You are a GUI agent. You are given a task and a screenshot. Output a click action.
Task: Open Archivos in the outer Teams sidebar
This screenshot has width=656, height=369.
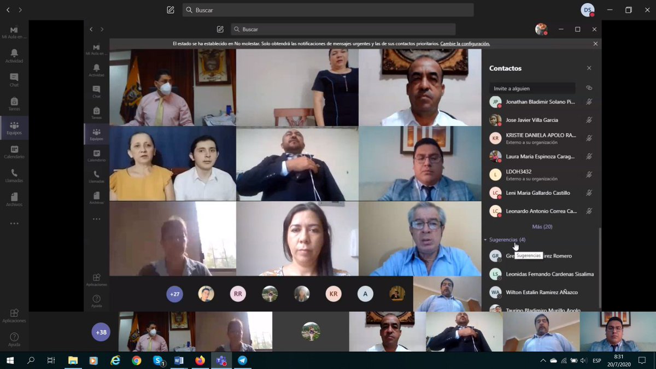[14, 200]
